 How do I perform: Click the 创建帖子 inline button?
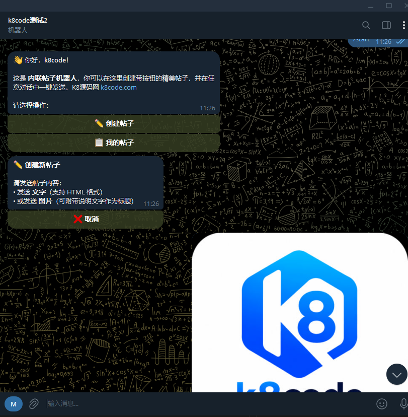pyautogui.click(x=114, y=123)
